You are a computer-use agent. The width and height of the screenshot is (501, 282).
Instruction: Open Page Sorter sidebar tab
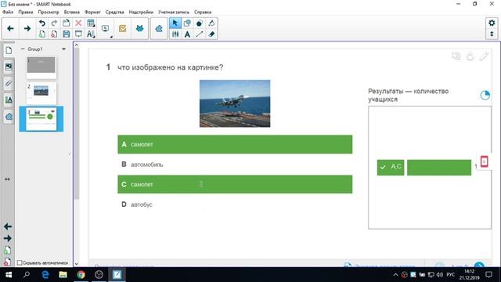point(9,50)
